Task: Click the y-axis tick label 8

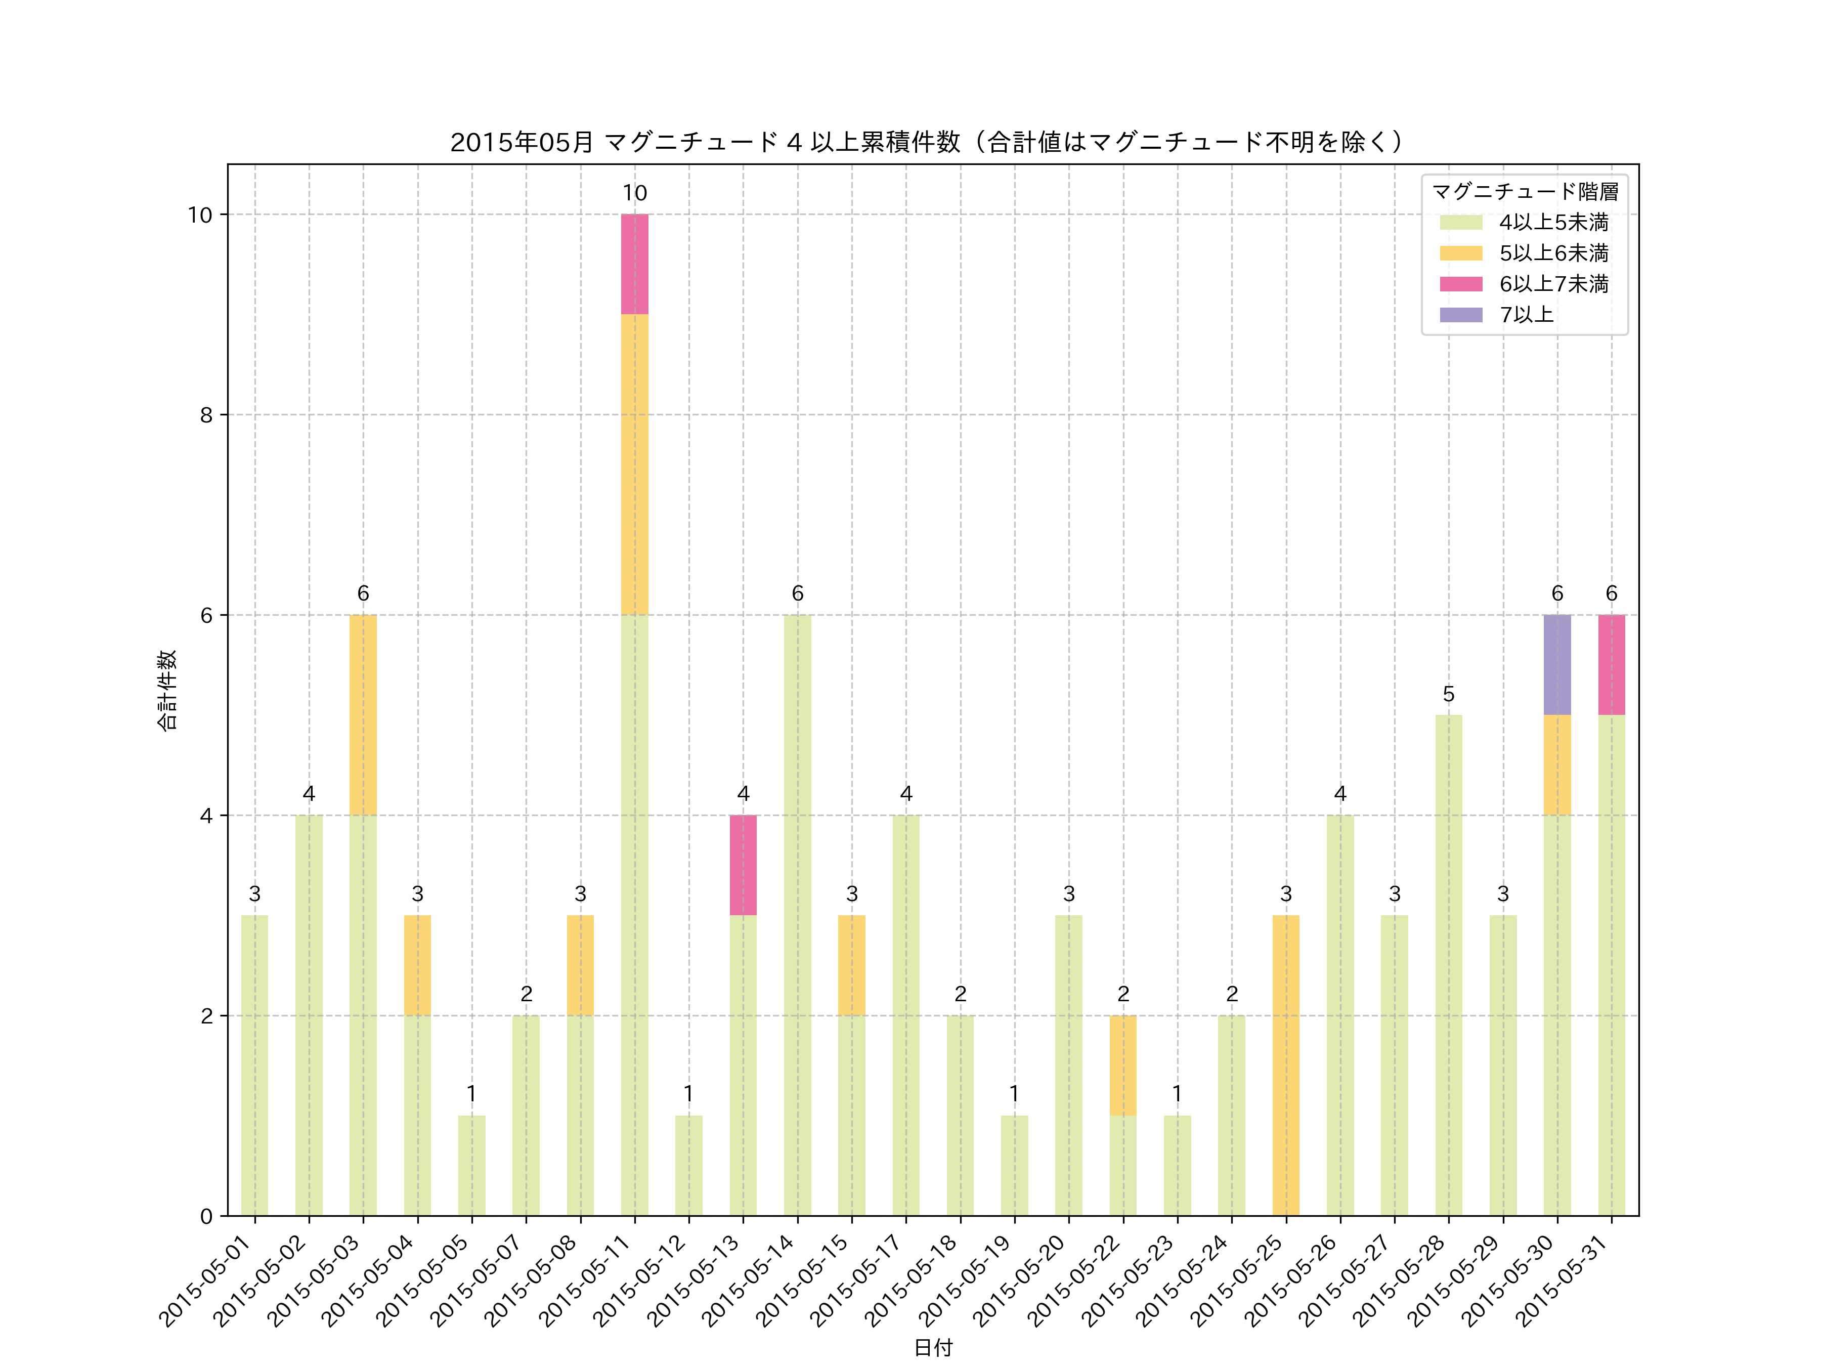Action: 206,415
